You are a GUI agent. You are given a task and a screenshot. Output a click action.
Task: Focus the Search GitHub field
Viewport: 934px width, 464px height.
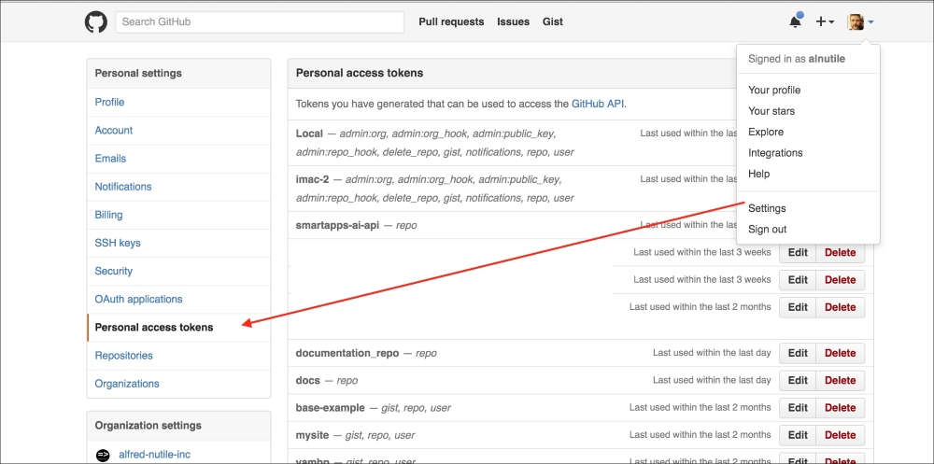click(x=260, y=22)
